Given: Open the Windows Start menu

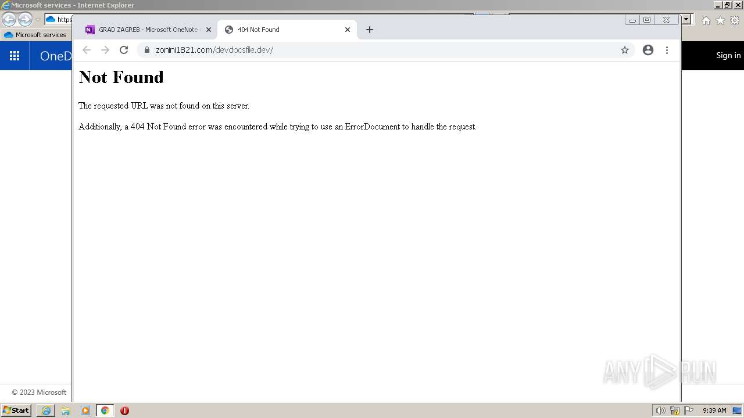Looking at the screenshot, I should click(x=16, y=410).
